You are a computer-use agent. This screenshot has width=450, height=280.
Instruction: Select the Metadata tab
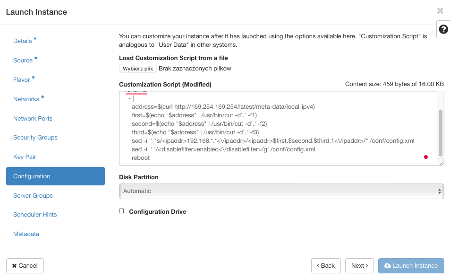click(26, 234)
